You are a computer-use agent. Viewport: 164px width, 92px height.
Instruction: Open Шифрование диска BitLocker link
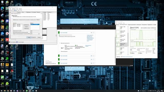pos(51,63)
